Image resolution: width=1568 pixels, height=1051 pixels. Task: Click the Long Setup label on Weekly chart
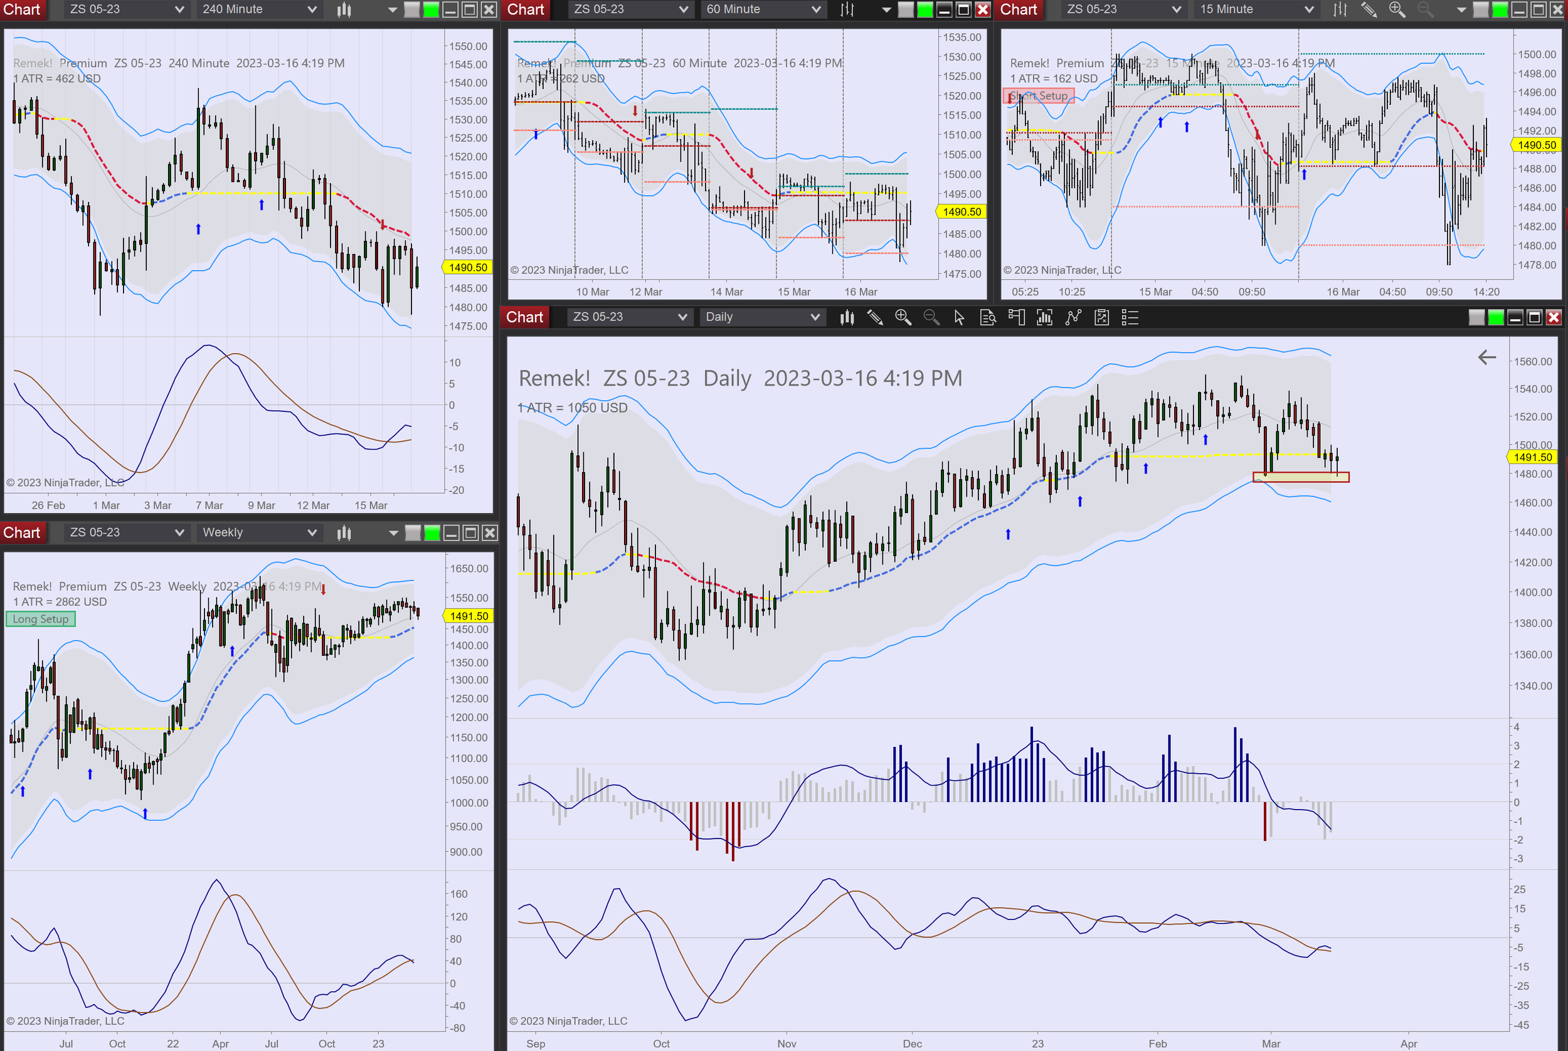[40, 620]
